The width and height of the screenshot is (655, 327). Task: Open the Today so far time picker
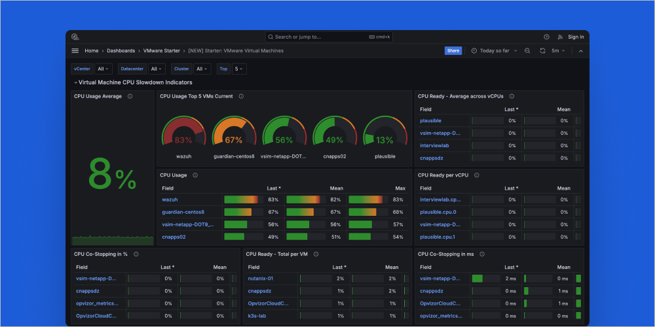[x=494, y=50]
